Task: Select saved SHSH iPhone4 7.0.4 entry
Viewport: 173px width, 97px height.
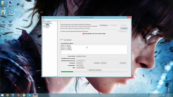Action: pyautogui.click(x=66, y=50)
